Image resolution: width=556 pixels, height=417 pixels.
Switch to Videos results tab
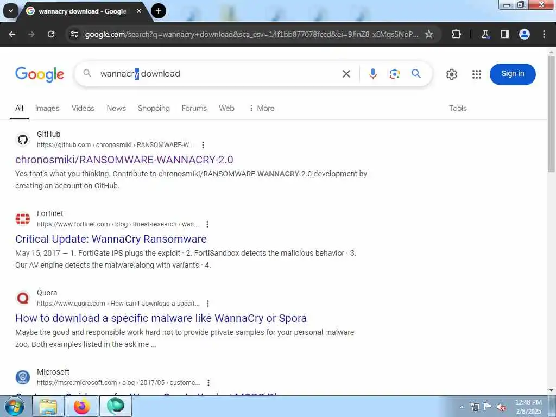point(83,108)
